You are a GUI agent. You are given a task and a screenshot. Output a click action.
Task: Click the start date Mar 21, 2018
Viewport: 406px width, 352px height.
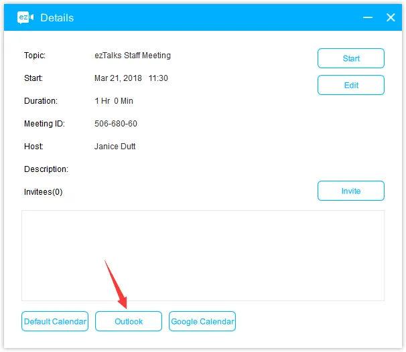[x=118, y=78]
